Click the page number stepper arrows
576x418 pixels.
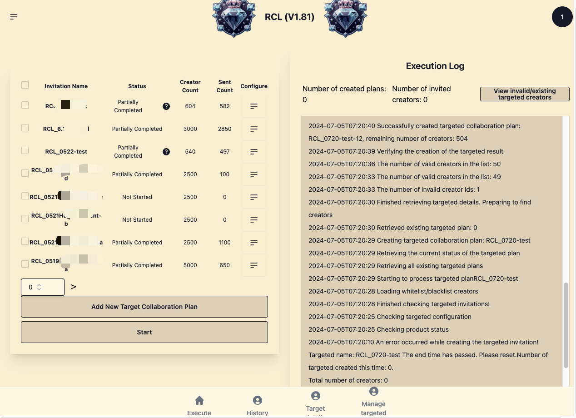pyautogui.click(x=39, y=287)
